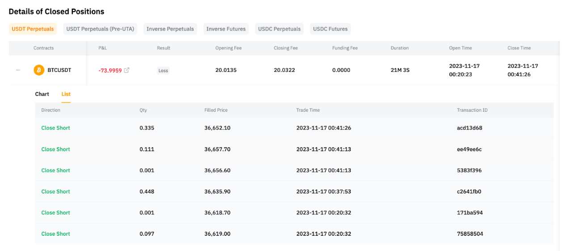Viewport: 566px width, 251px height.
Task: Open the USDC Futures tab
Action: point(330,29)
